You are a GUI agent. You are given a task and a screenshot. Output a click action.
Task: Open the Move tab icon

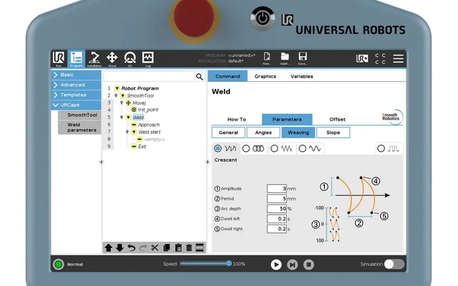pos(112,58)
